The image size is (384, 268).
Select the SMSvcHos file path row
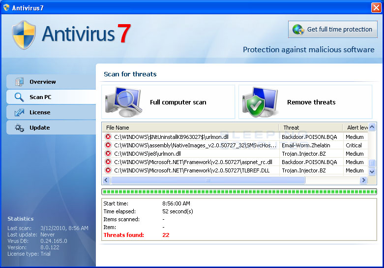[x=195, y=145]
